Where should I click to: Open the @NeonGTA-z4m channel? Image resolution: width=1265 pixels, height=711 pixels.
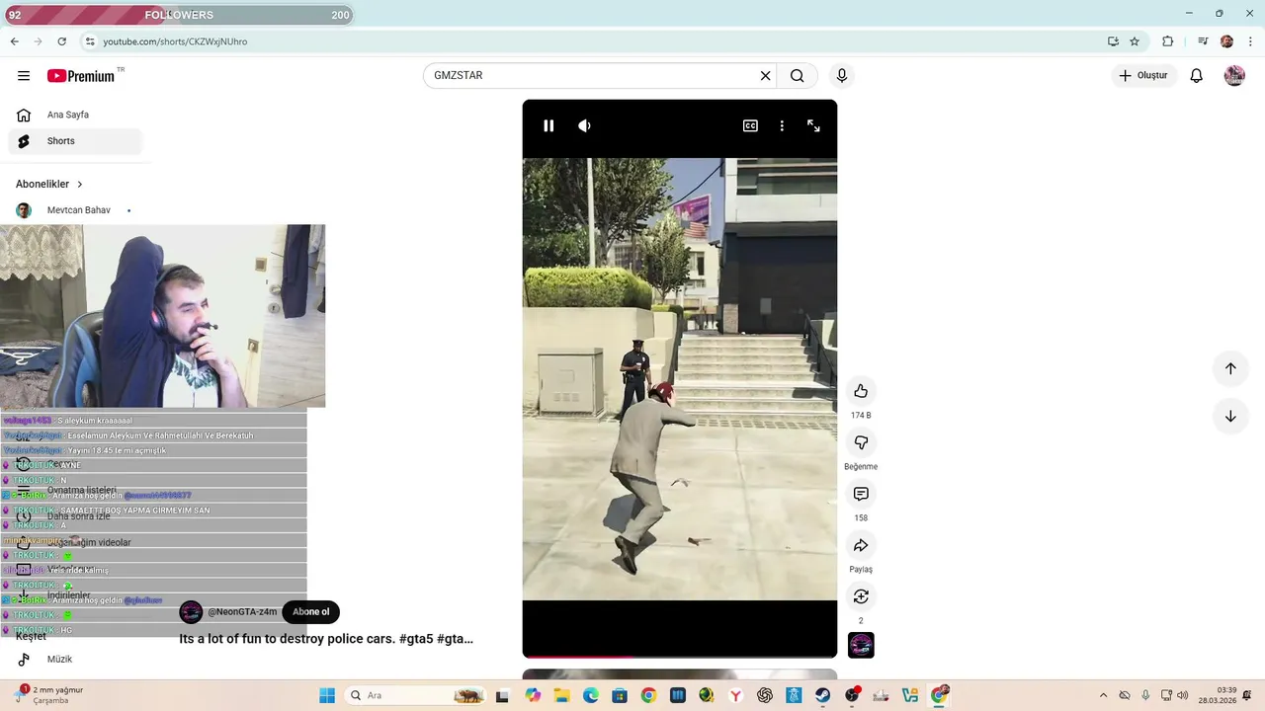tap(242, 612)
